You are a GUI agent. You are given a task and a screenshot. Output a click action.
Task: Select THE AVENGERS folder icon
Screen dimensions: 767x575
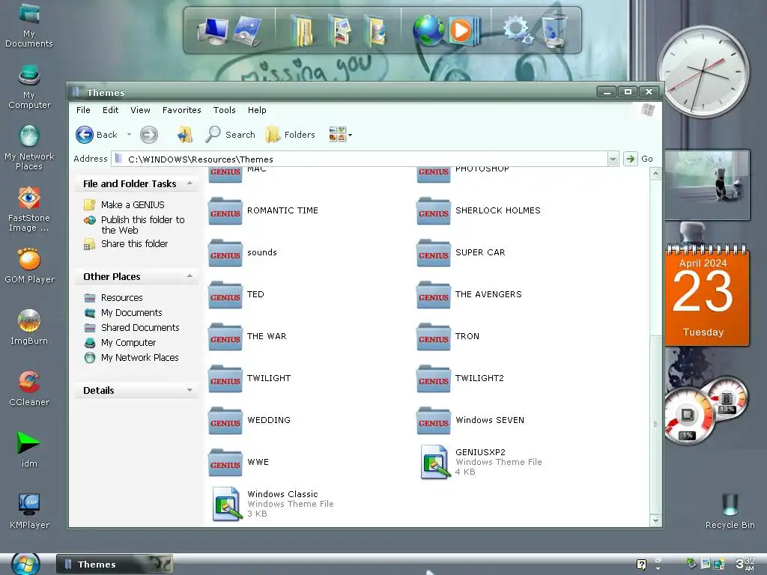pyautogui.click(x=434, y=295)
